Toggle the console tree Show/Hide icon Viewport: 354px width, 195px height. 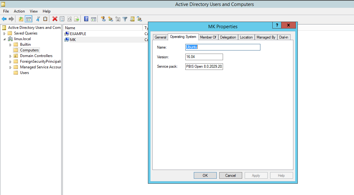click(29, 19)
